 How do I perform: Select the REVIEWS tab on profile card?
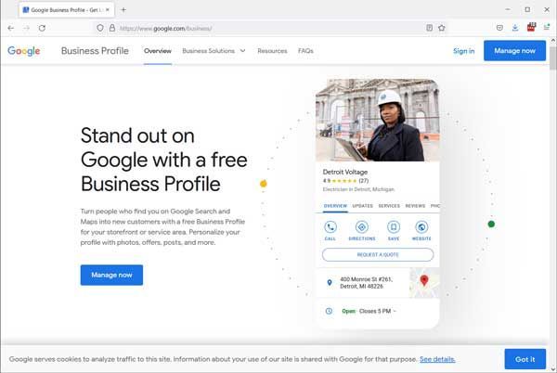[x=415, y=206]
